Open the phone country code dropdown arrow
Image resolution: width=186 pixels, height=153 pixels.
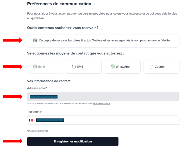point(34,120)
